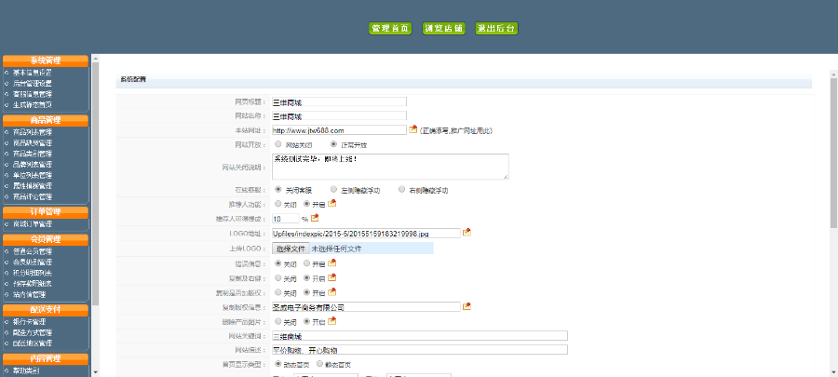Open the hint icon in the 推荐人功能 row
The height and width of the screenshot is (377, 838).
click(331, 204)
